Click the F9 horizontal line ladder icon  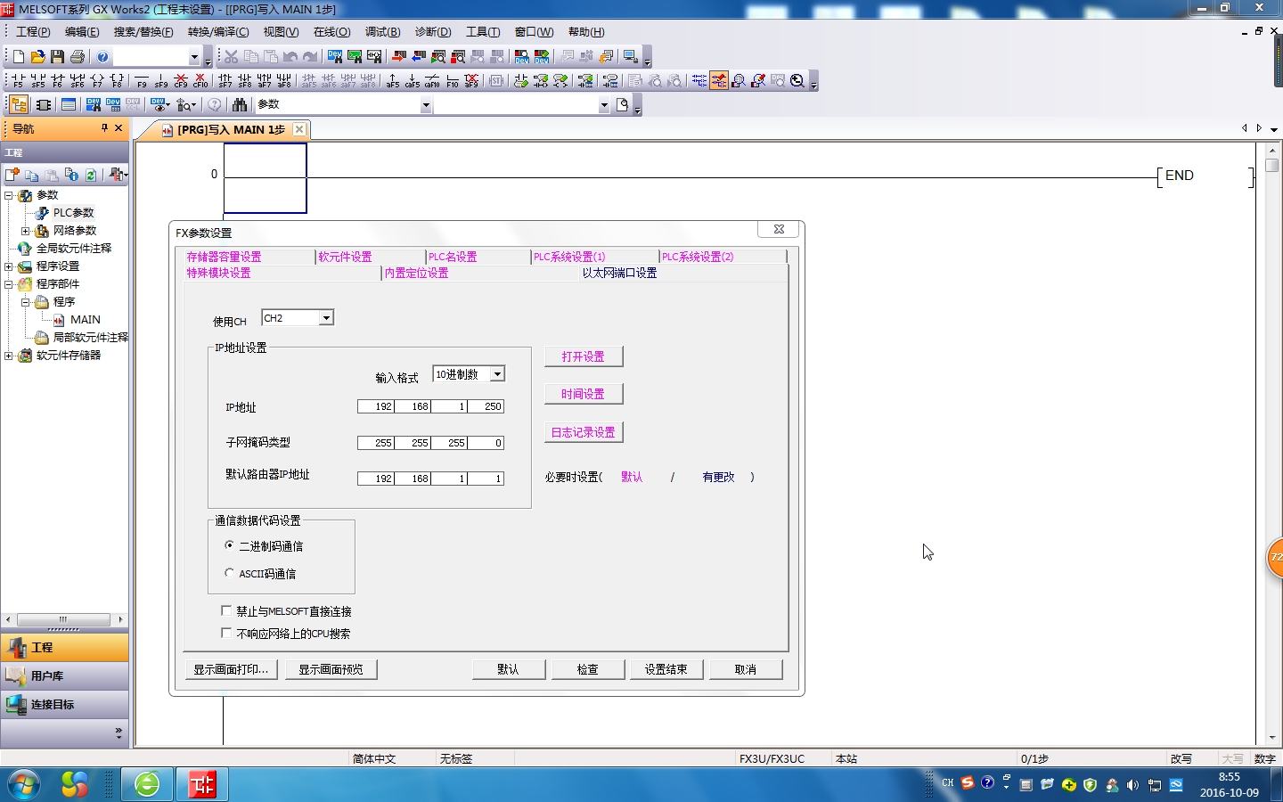click(x=142, y=81)
